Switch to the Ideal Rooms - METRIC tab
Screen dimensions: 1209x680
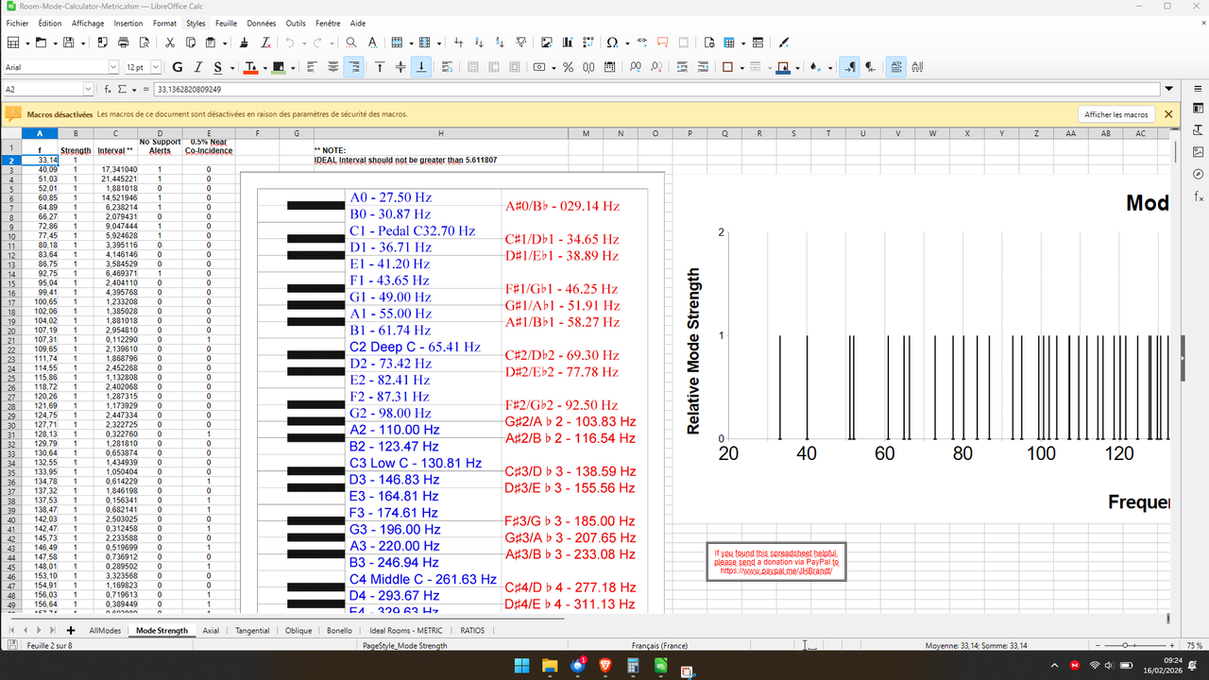[406, 630]
